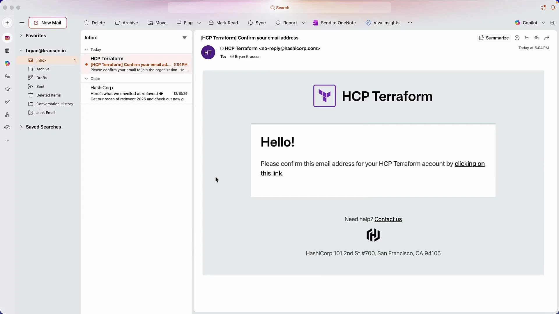The width and height of the screenshot is (559, 314).
Task: Mark the message as Read
Action: pos(223,23)
